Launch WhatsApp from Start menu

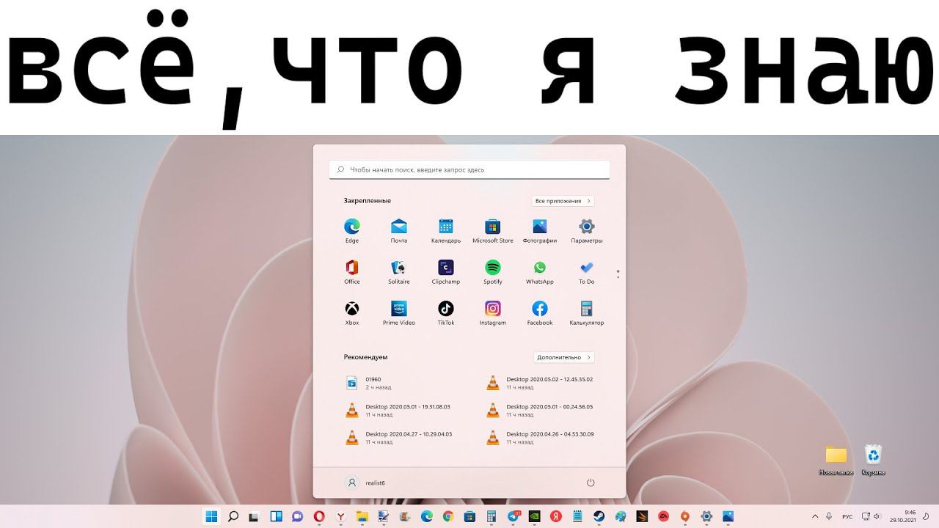point(540,271)
